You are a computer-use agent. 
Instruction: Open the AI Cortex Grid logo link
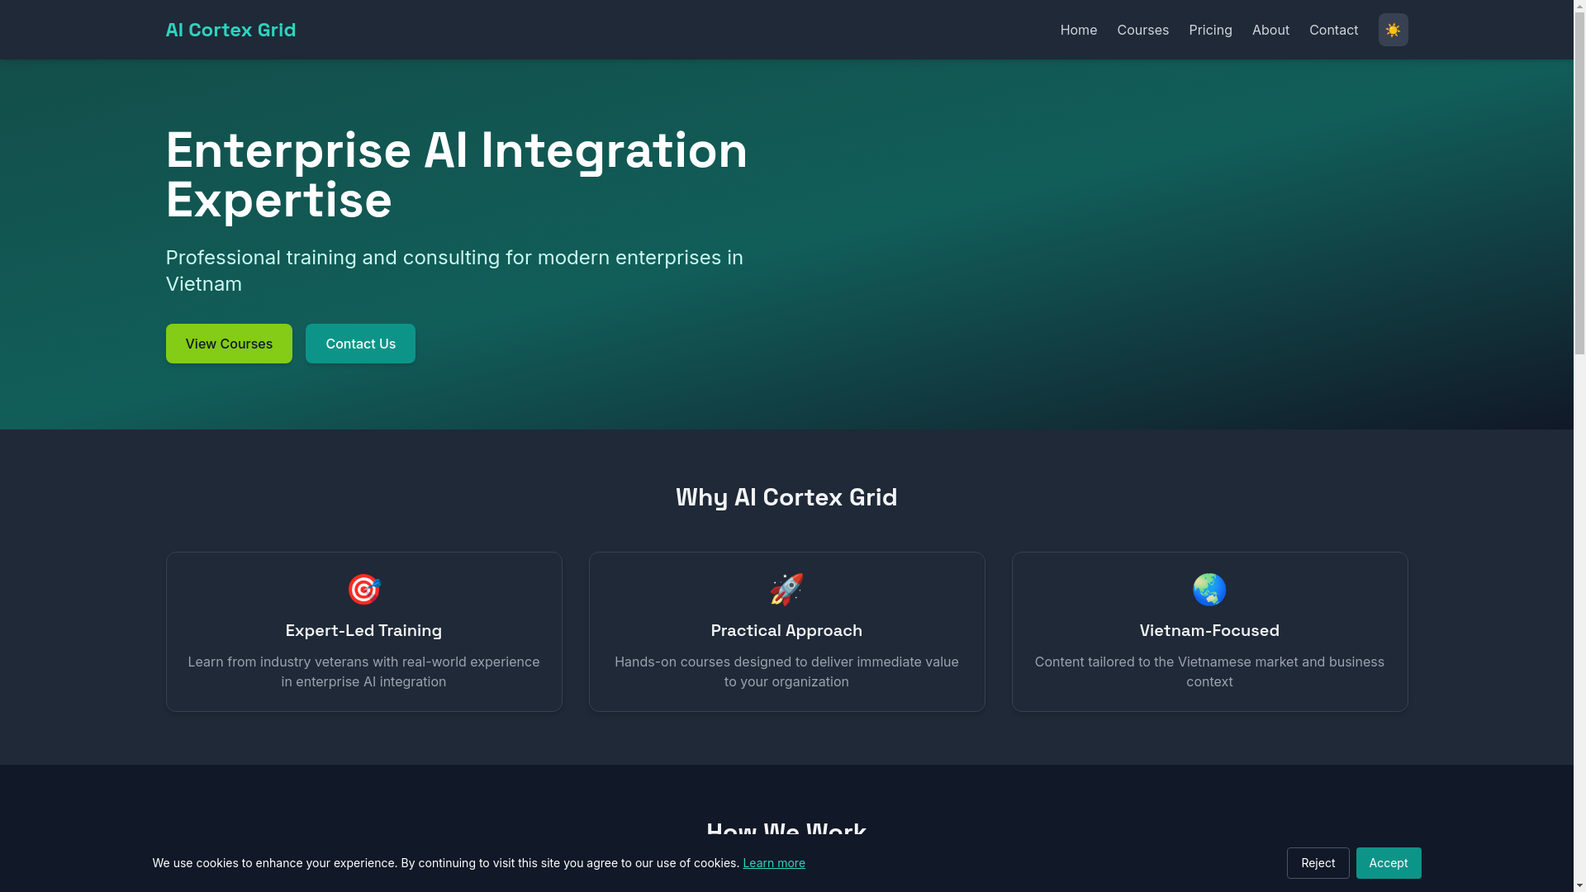(230, 30)
